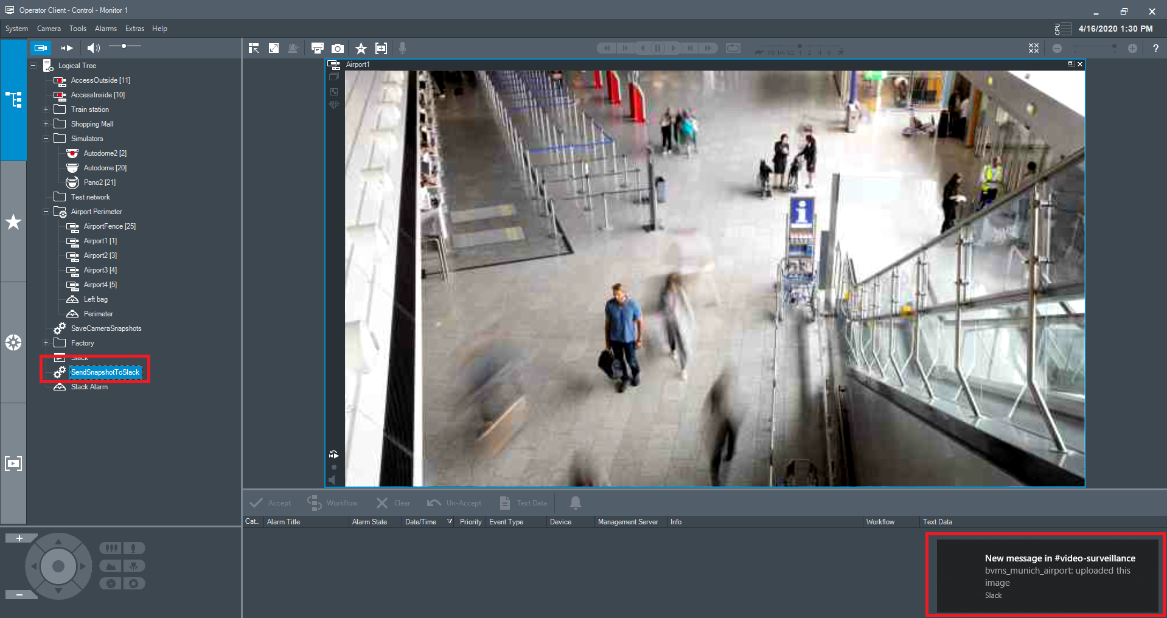Open the Alarms menu
This screenshot has width=1167, height=618.
click(105, 29)
